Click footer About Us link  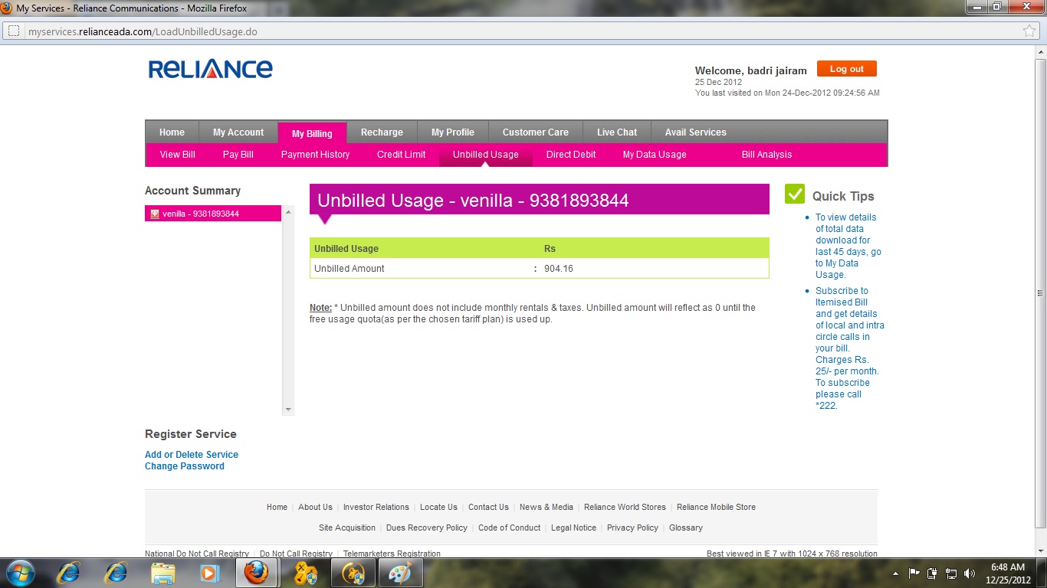[x=315, y=507]
